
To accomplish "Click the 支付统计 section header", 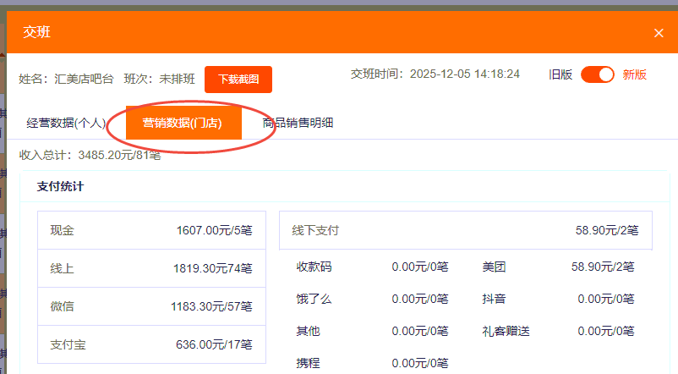I will click(x=60, y=186).
